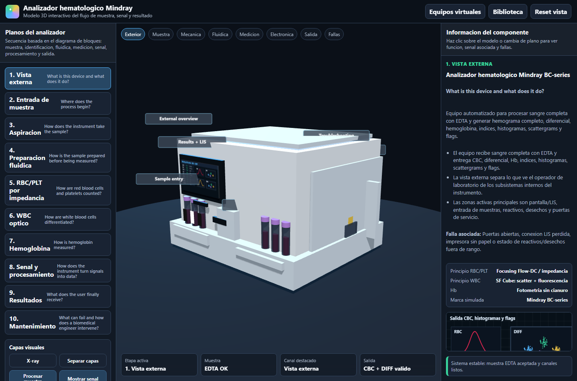This screenshot has width=577, height=381.
Task: Select plane 9. Resultados
Action: [x=58, y=296]
